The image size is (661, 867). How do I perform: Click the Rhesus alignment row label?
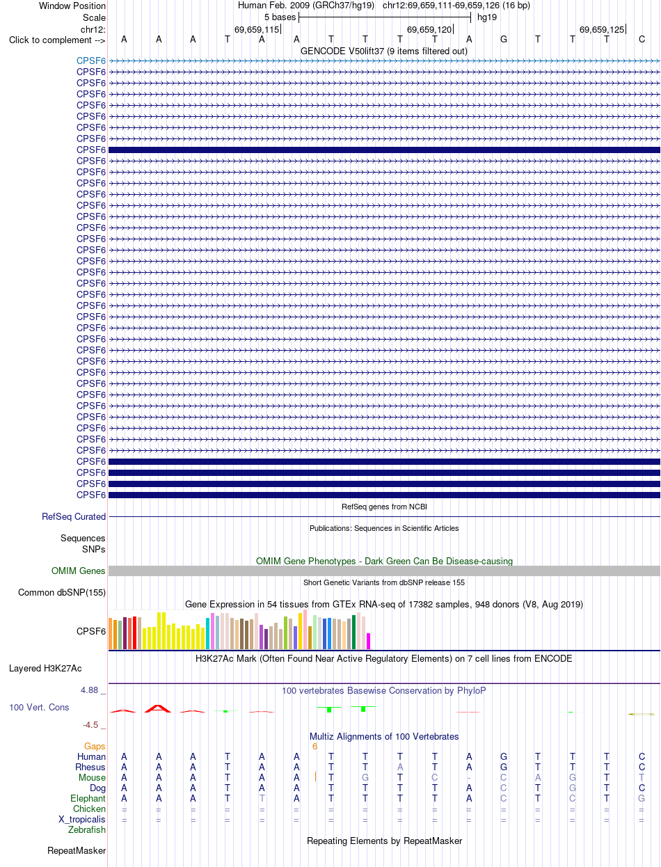[x=90, y=767]
